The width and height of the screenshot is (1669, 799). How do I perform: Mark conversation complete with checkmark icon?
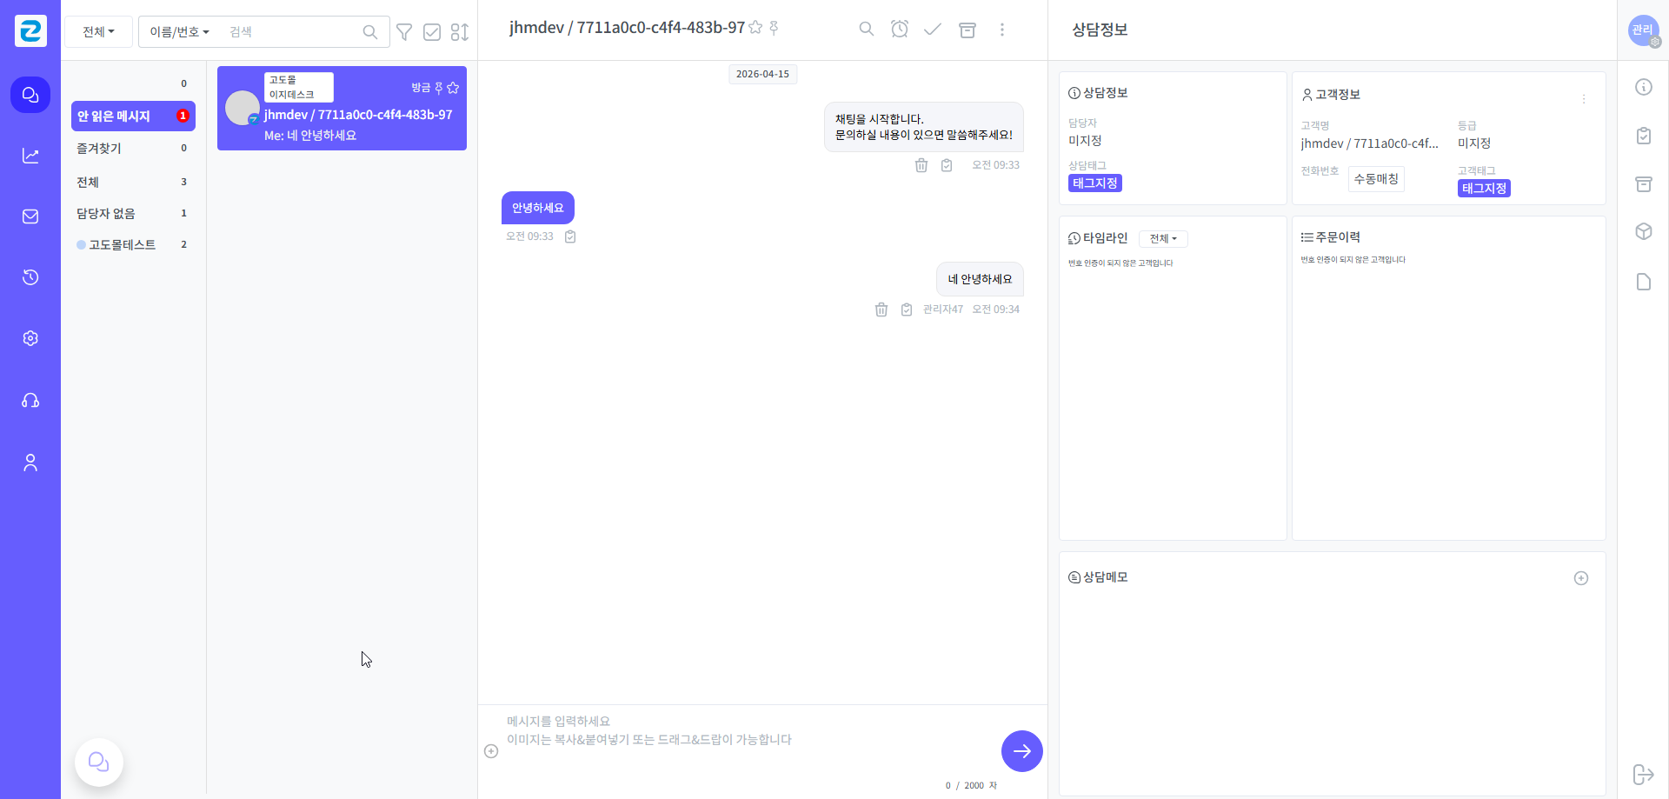(933, 30)
